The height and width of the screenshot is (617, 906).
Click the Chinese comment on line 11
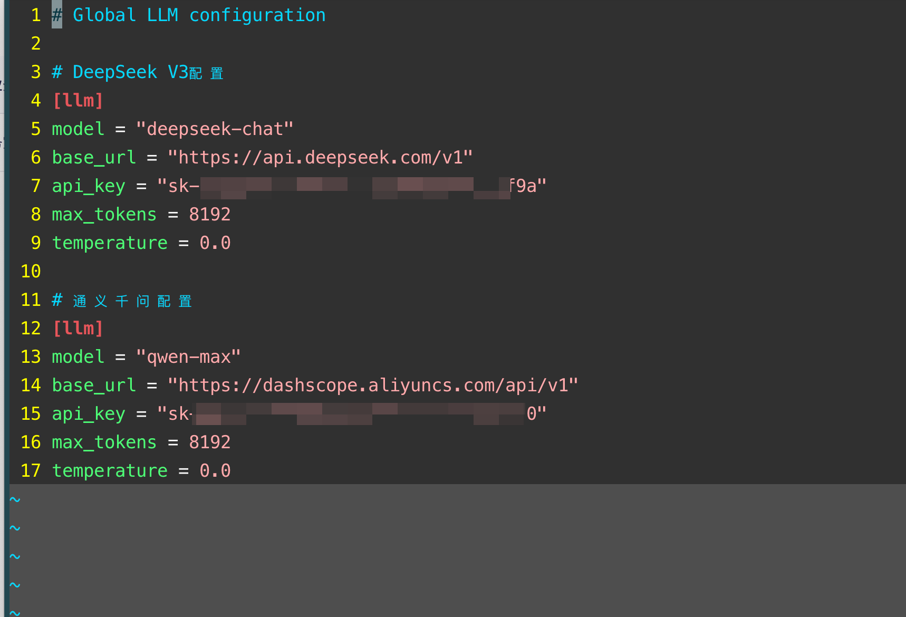tap(132, 301)
